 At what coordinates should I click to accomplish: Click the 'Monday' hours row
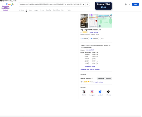click(x=91, y=62)
